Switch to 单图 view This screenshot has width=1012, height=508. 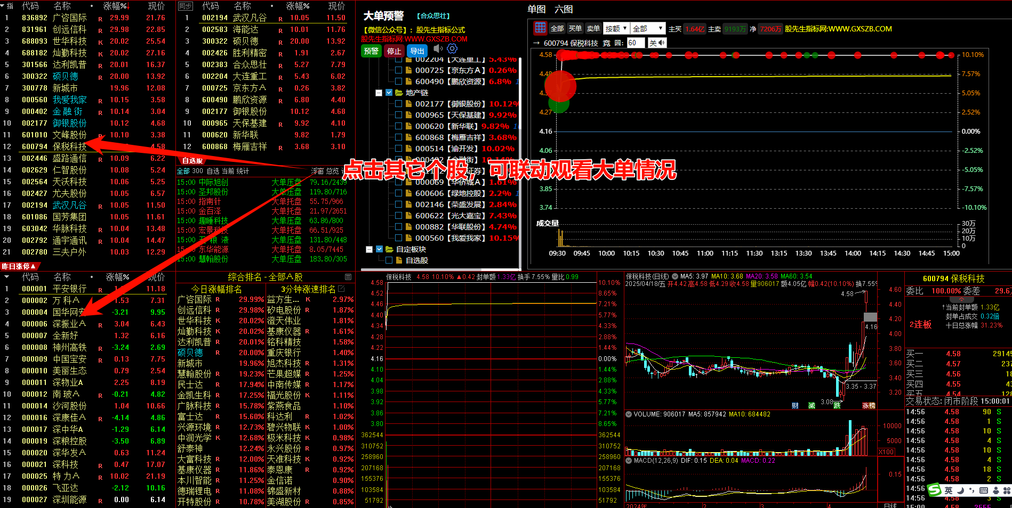pos(537,9)
